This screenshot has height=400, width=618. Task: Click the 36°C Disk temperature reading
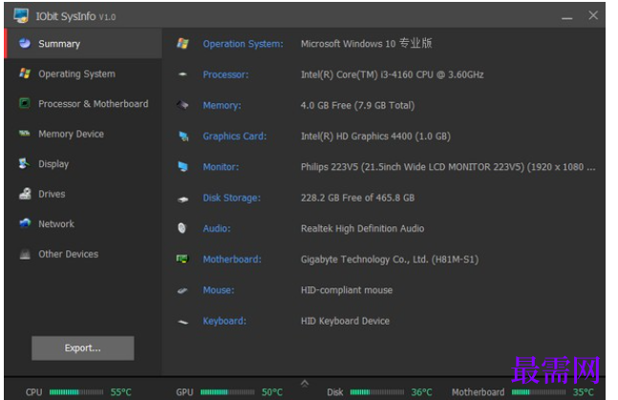[x=421, y=392]
